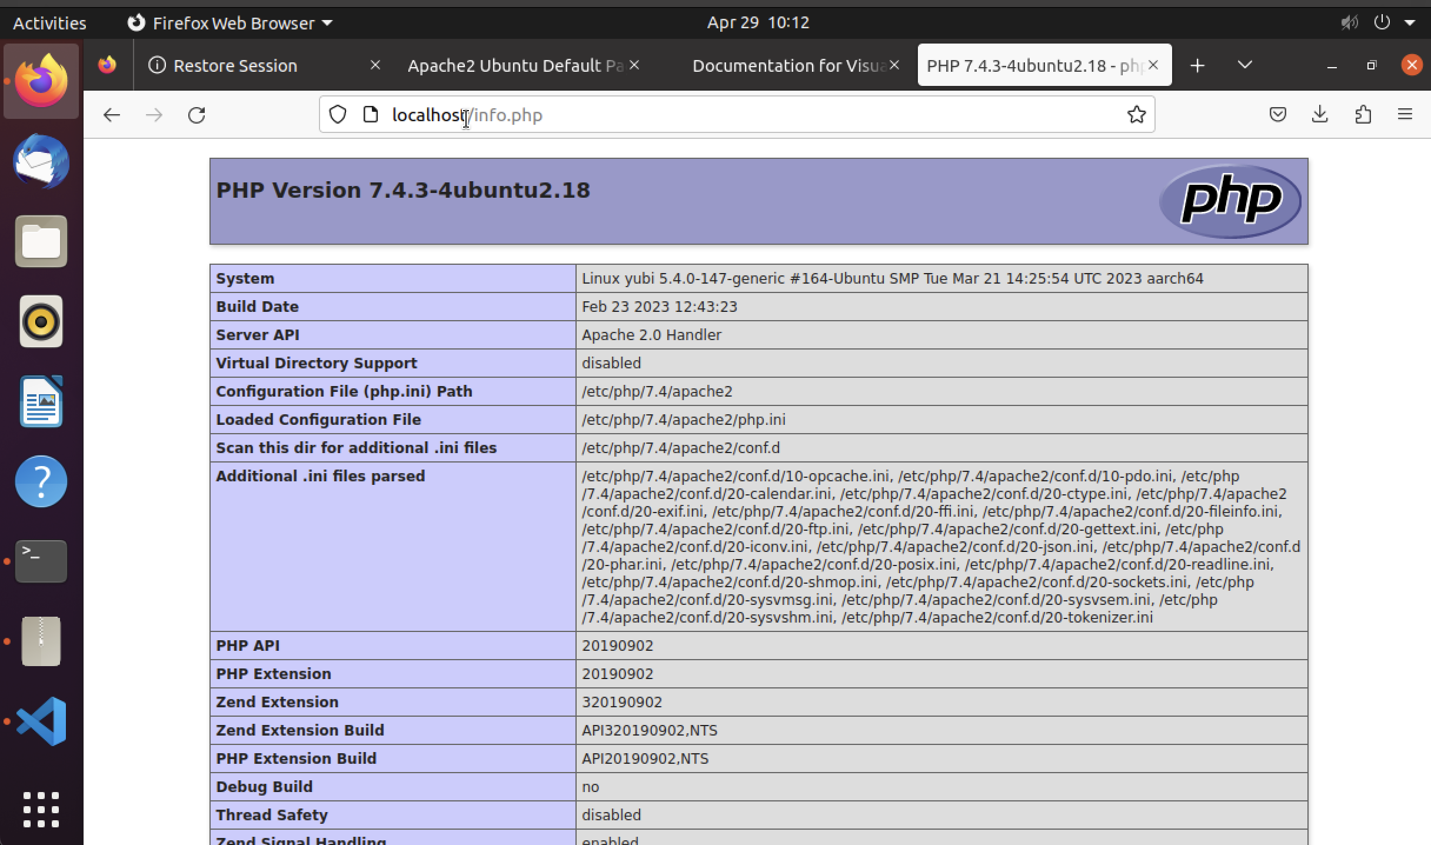The image size is (1431, 845).
Task: Open the Save to Pocket icon
Action: click(1277, 114)
